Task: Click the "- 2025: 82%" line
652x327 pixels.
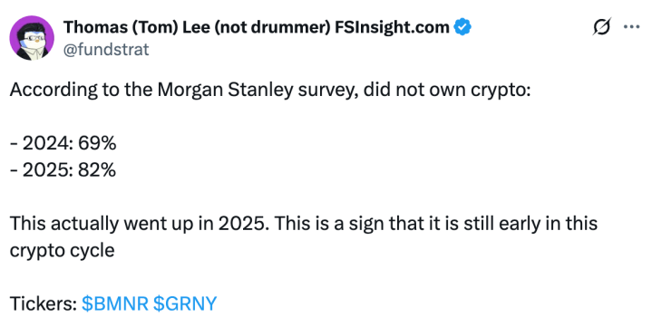Action: pyautogui.click(x=63, y=170)
